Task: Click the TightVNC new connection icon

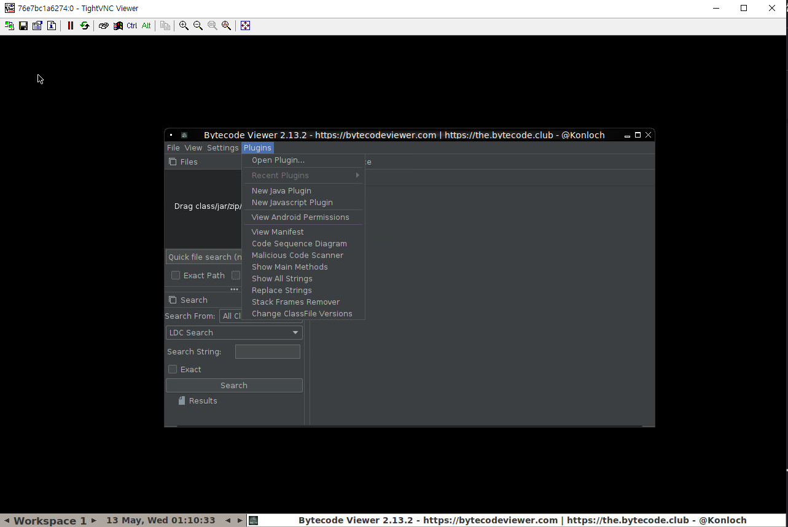Action: tap(9, 26)
